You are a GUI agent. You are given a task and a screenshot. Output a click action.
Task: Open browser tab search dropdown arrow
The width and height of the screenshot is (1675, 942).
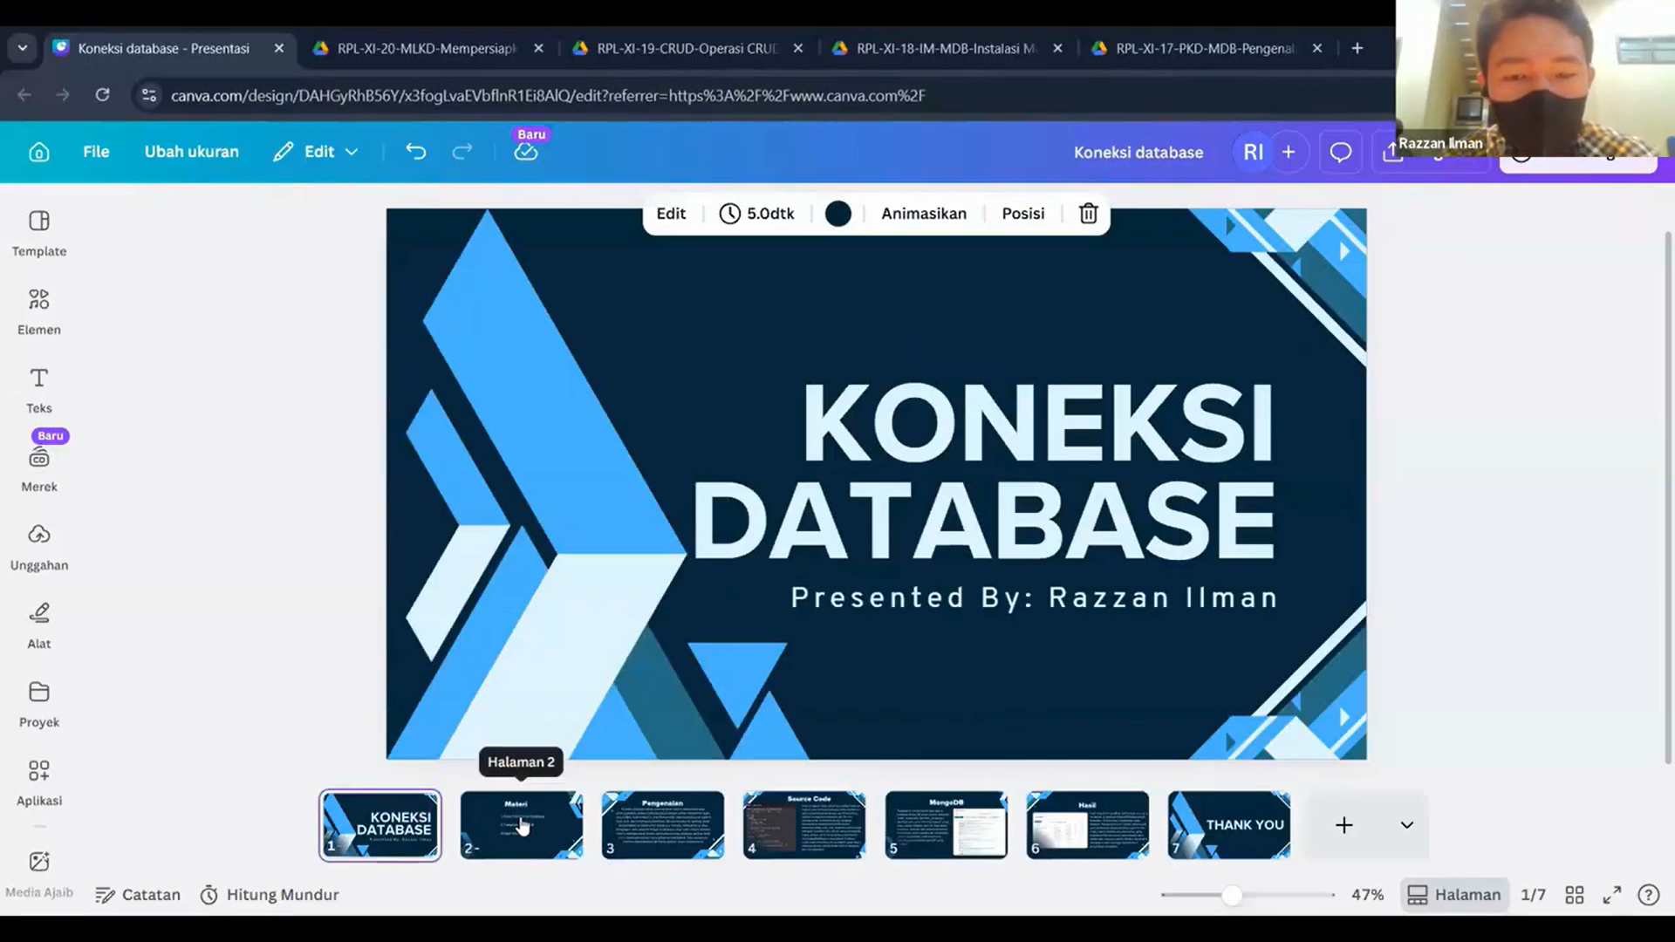(23, 48)
